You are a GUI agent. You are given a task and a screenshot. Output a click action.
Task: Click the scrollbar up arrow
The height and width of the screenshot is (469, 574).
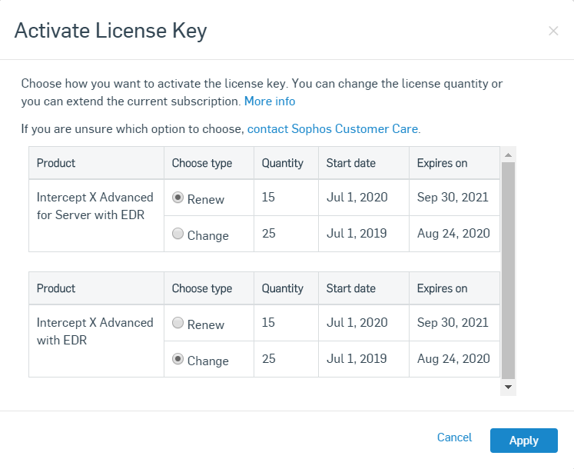[508, 155]
